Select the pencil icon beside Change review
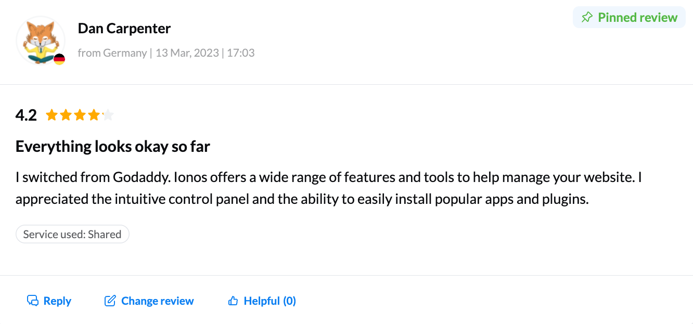 [x=110, y=300]
